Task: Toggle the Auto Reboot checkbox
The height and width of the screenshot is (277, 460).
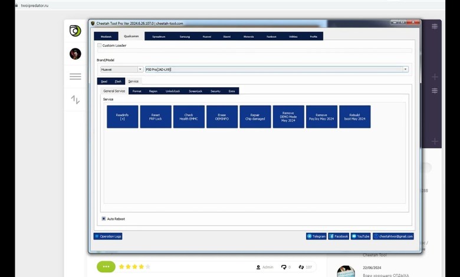Action: tap(104, 219)
